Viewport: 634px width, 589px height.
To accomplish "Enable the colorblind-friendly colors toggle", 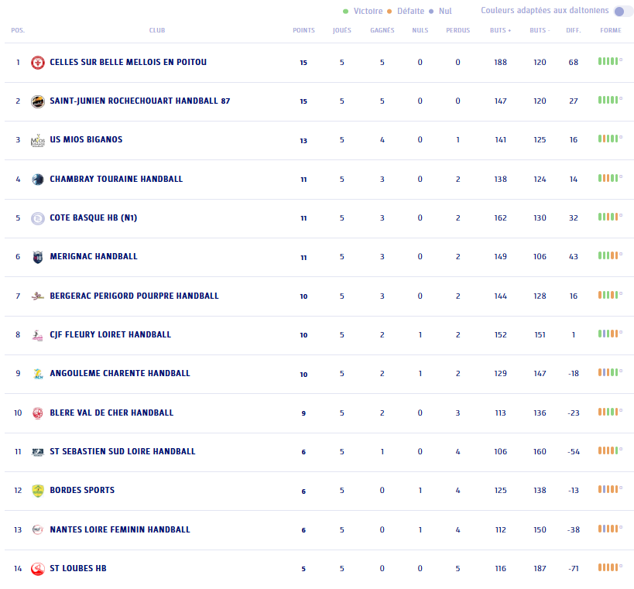I will 622,11.
